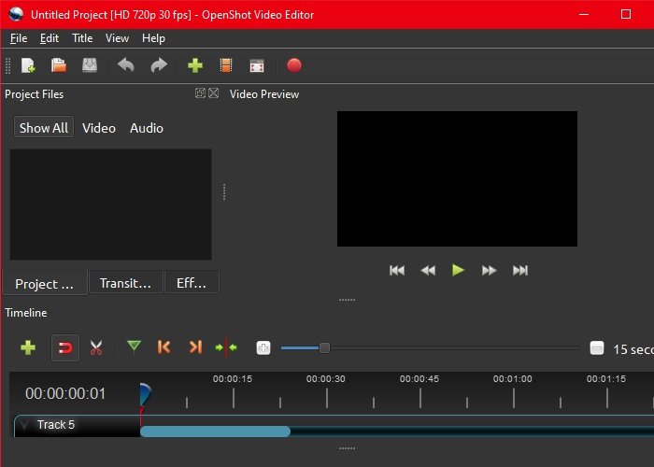The image size is (654, 467).
Task: Filter project files by Video
Action: [x=99, y=128]
